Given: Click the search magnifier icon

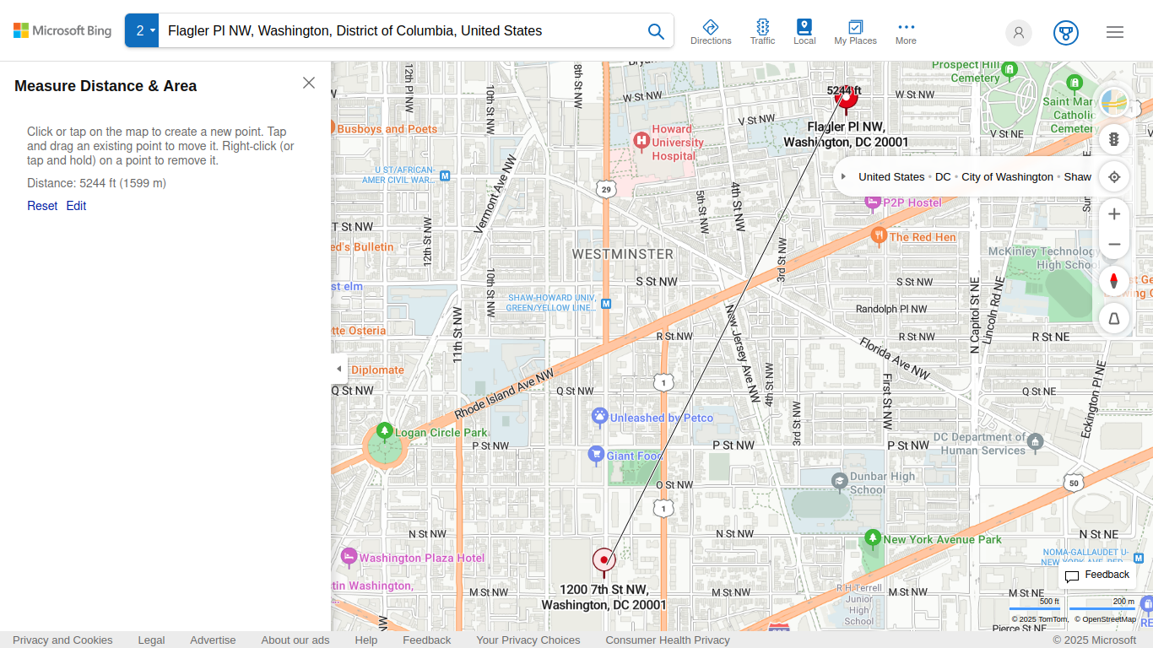Looking at the screenshot, I should 656,31.
